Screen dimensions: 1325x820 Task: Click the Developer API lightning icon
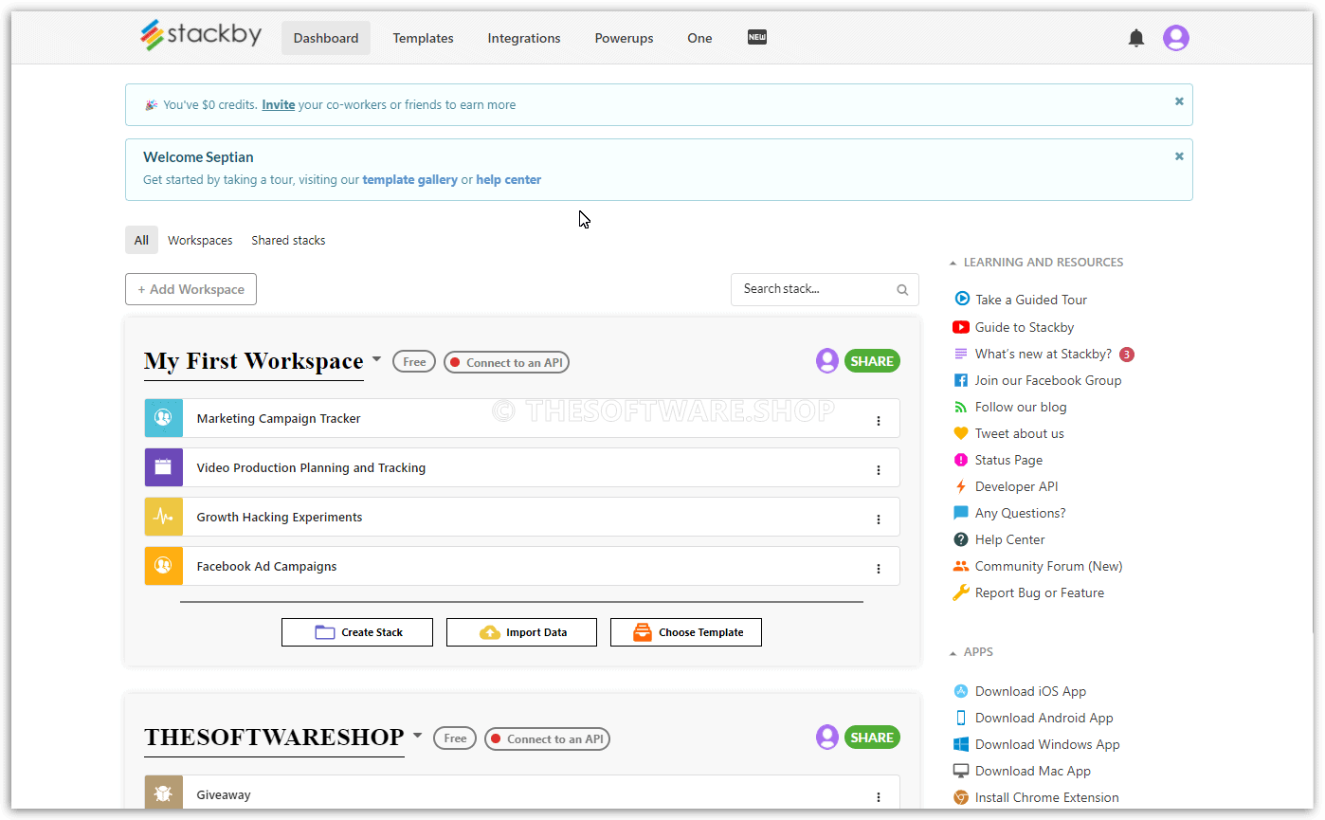961,486
